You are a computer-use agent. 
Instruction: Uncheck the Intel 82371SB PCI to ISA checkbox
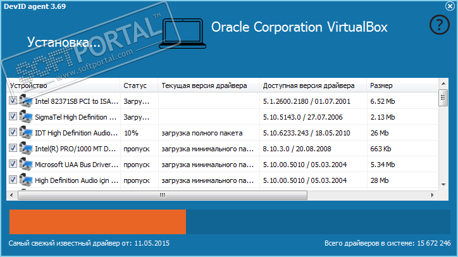[13, 100]
